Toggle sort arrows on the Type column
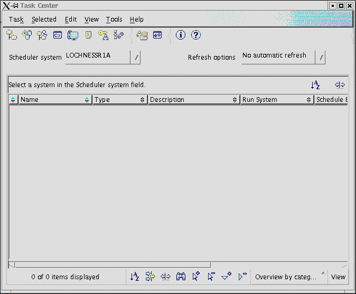The width and height of the screenshot is (356, 294). [142, 100]
